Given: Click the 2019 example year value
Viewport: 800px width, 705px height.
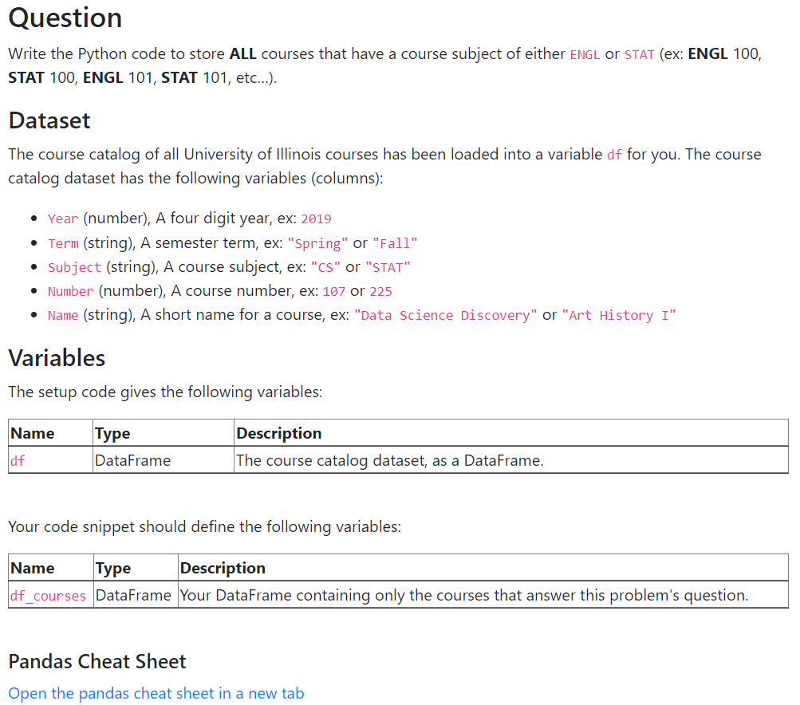Looking at the screenshot, I should coord(316,219).
